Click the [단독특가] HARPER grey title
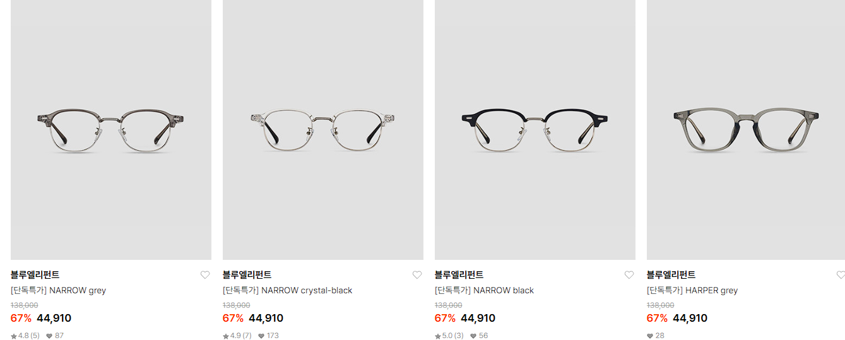The image size is (845, 340). [692, 291]
